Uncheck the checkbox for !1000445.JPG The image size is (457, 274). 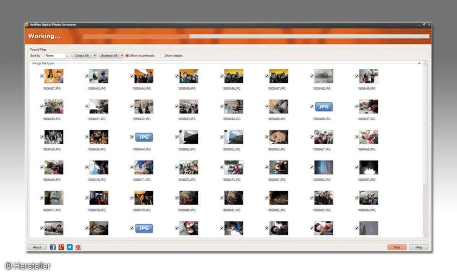[177, 76]
